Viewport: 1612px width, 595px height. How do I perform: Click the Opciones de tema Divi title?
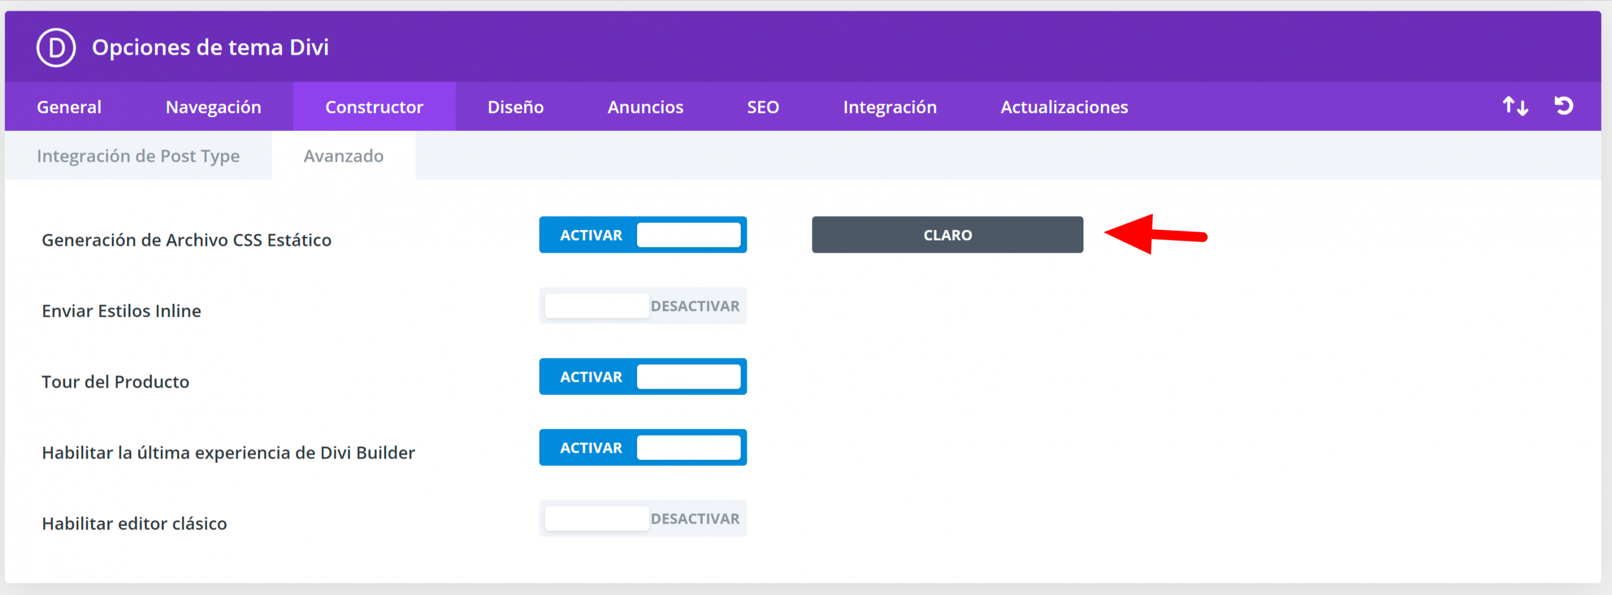[211, 47]
